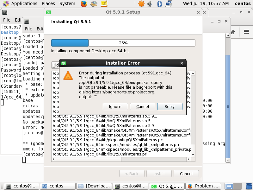Viewport: 253px width, 190px height.
Task: Open the Applications menu
Action: tap(24, 3)
